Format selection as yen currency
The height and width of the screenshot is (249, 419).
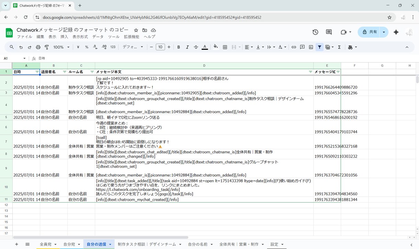[x=78, y=47]
